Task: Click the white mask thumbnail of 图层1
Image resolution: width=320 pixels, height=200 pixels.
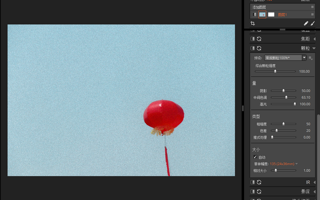Action: pyautogui.click(x=271, y=15)
